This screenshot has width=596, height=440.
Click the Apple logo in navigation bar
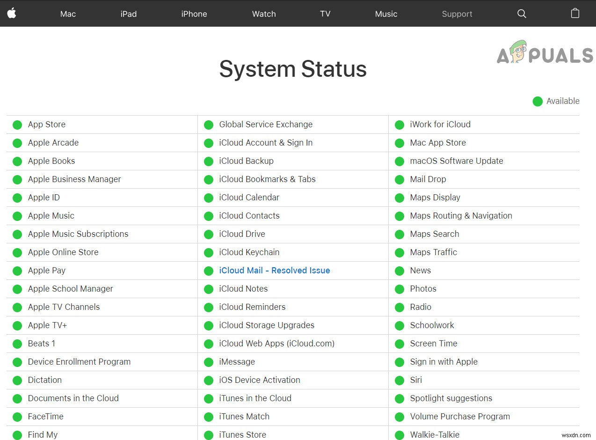(12, 13)
